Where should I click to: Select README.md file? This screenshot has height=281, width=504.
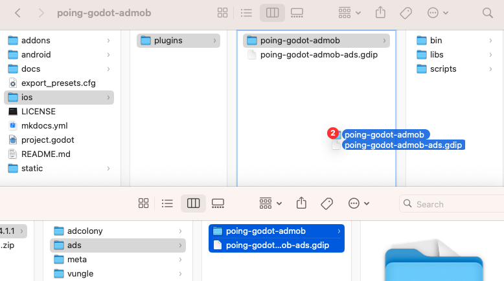(59, 154)
